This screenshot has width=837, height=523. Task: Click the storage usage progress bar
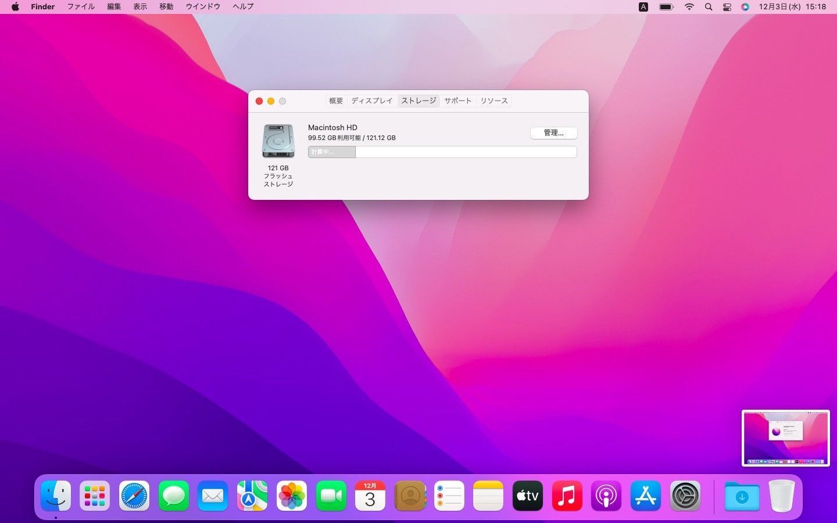(x=442, y=152)
